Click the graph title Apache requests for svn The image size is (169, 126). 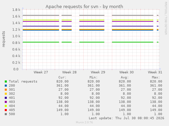(x=84, y=6)
